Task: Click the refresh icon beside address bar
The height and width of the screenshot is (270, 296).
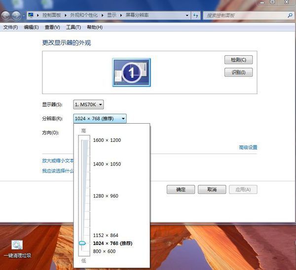Action: point(195,15)
